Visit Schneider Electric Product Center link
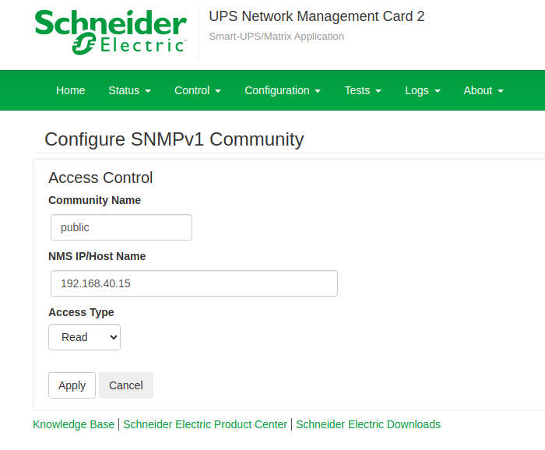This screenshot has height=450, width=545. click(x=206, y=424)
